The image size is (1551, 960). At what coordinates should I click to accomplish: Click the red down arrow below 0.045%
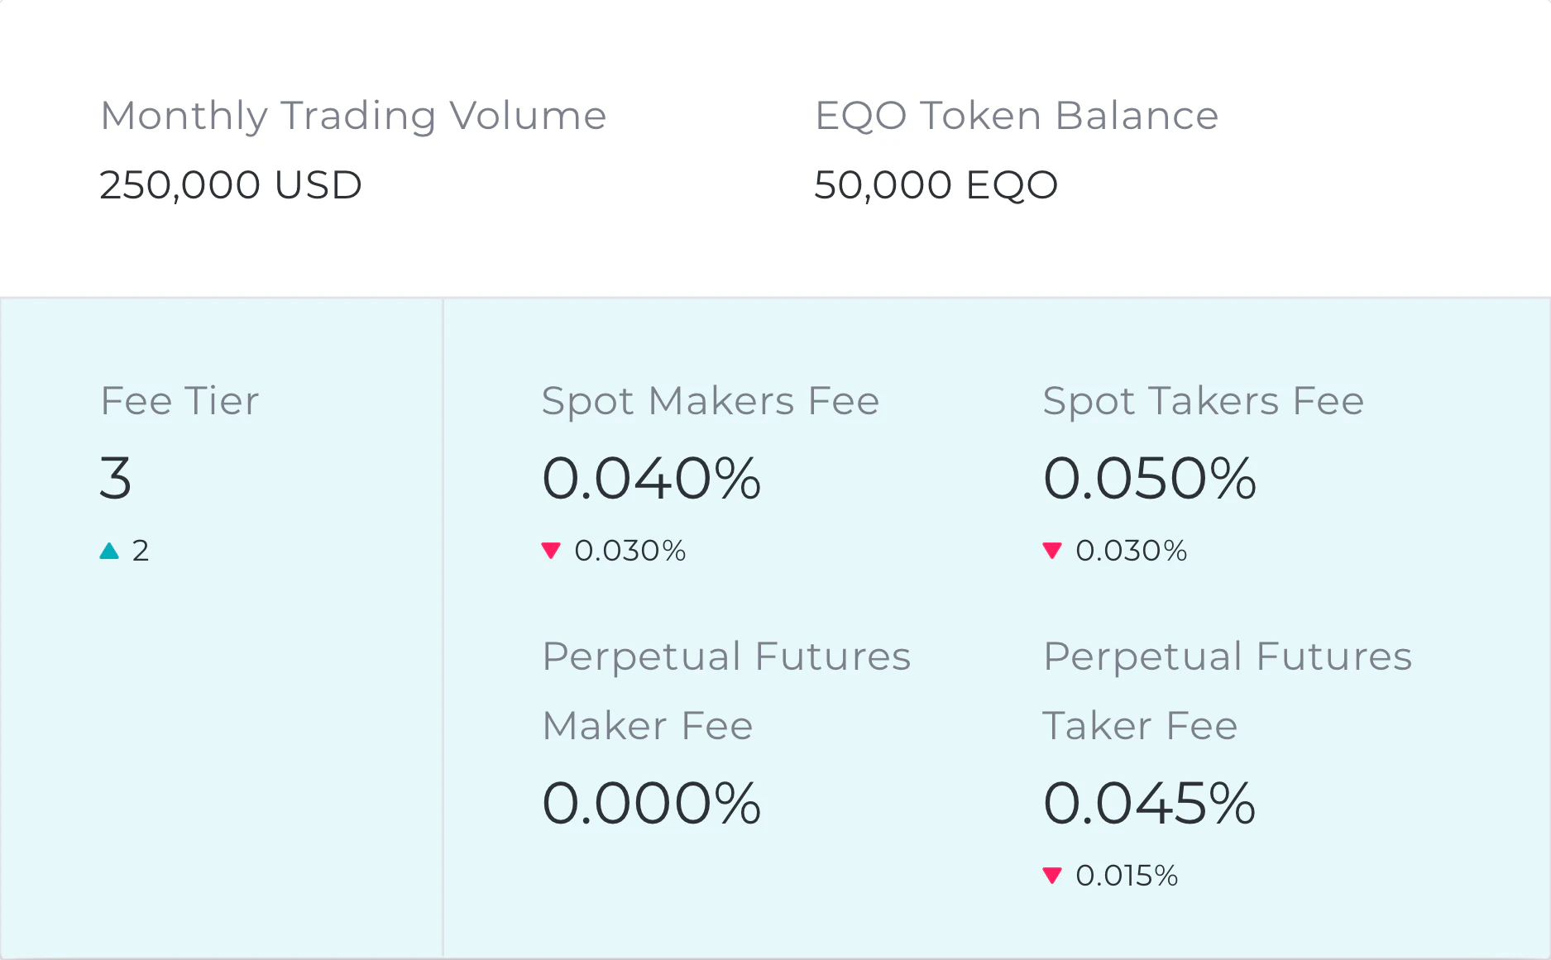point(1052,876)
